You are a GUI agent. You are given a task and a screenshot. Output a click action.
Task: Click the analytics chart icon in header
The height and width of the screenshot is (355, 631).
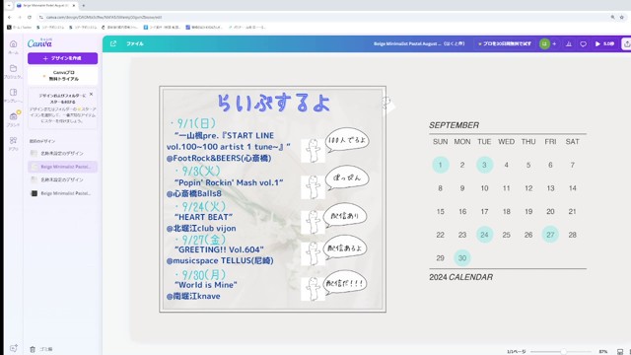coord(569,43)
